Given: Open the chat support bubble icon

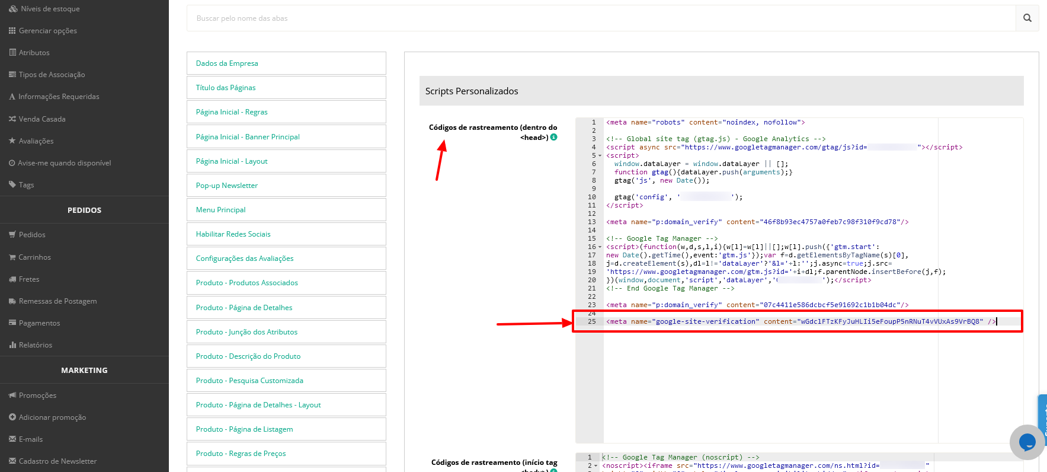Looking at the screenshot, I should tap(1027, 442).
